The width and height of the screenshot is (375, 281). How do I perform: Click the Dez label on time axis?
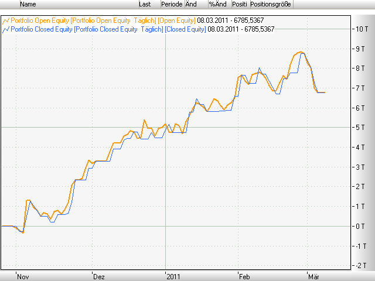99,277
